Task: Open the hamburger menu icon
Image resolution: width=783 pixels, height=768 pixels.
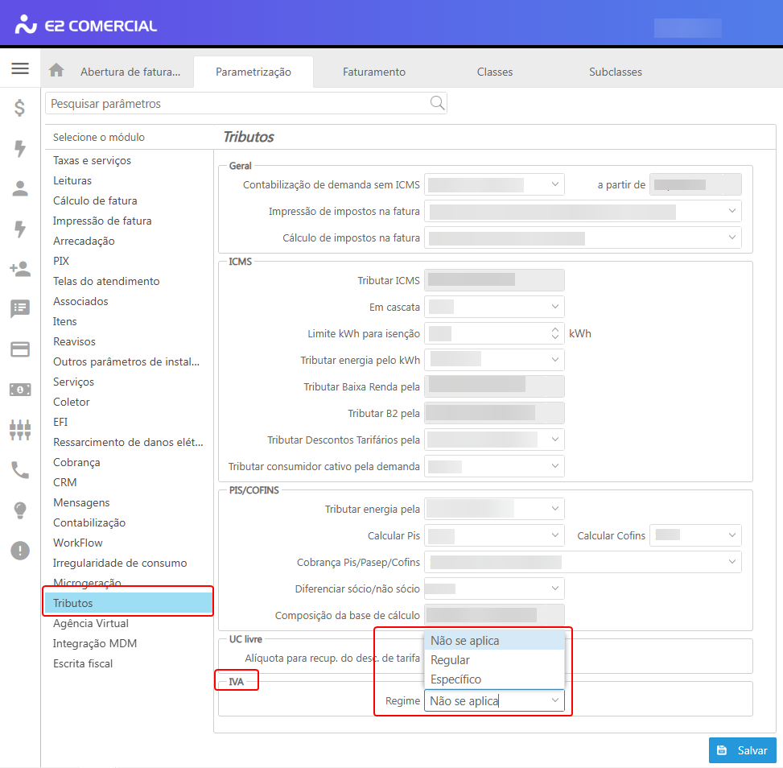Action: (20, 68)
